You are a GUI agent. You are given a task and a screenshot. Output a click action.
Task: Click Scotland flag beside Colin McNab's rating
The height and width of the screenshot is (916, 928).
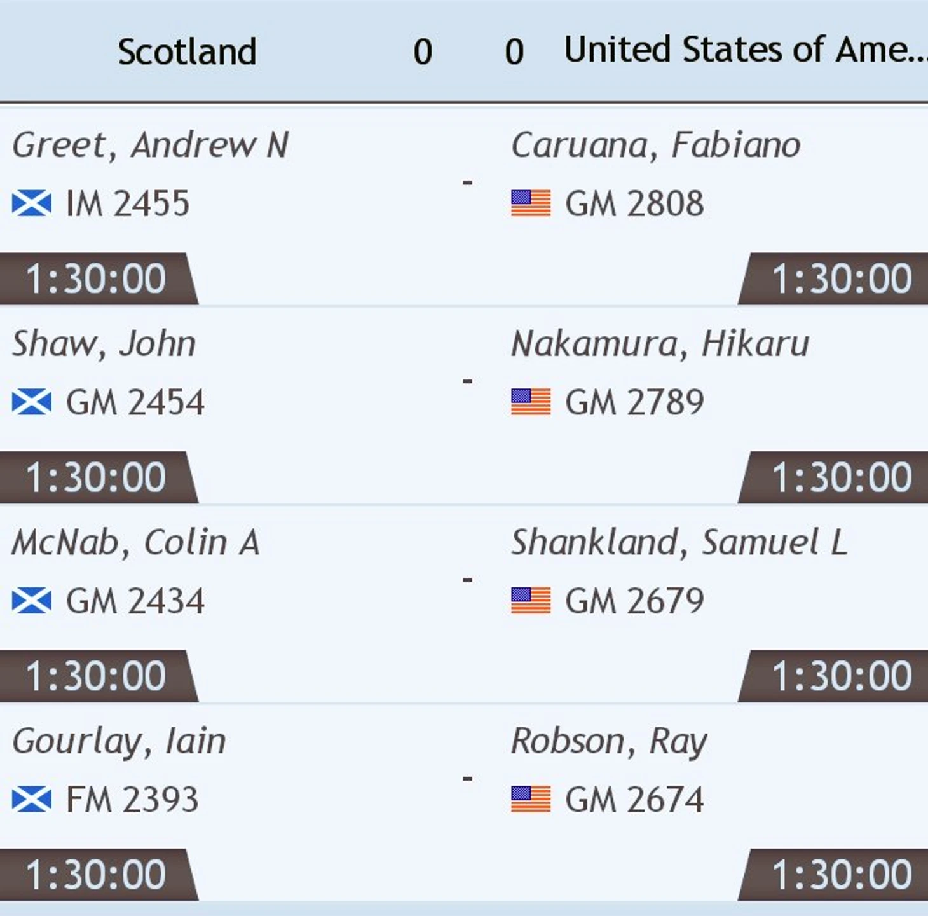pyautogui.click(x=32, y=601)
